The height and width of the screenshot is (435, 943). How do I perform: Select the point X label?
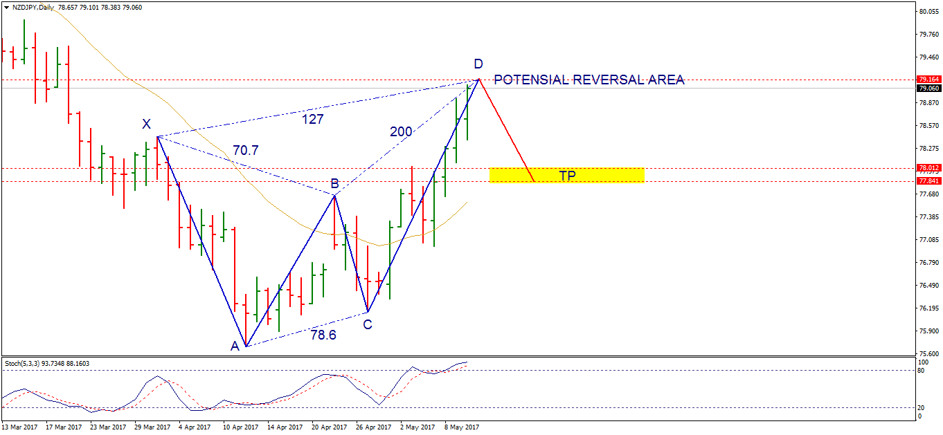click(146, 124)
